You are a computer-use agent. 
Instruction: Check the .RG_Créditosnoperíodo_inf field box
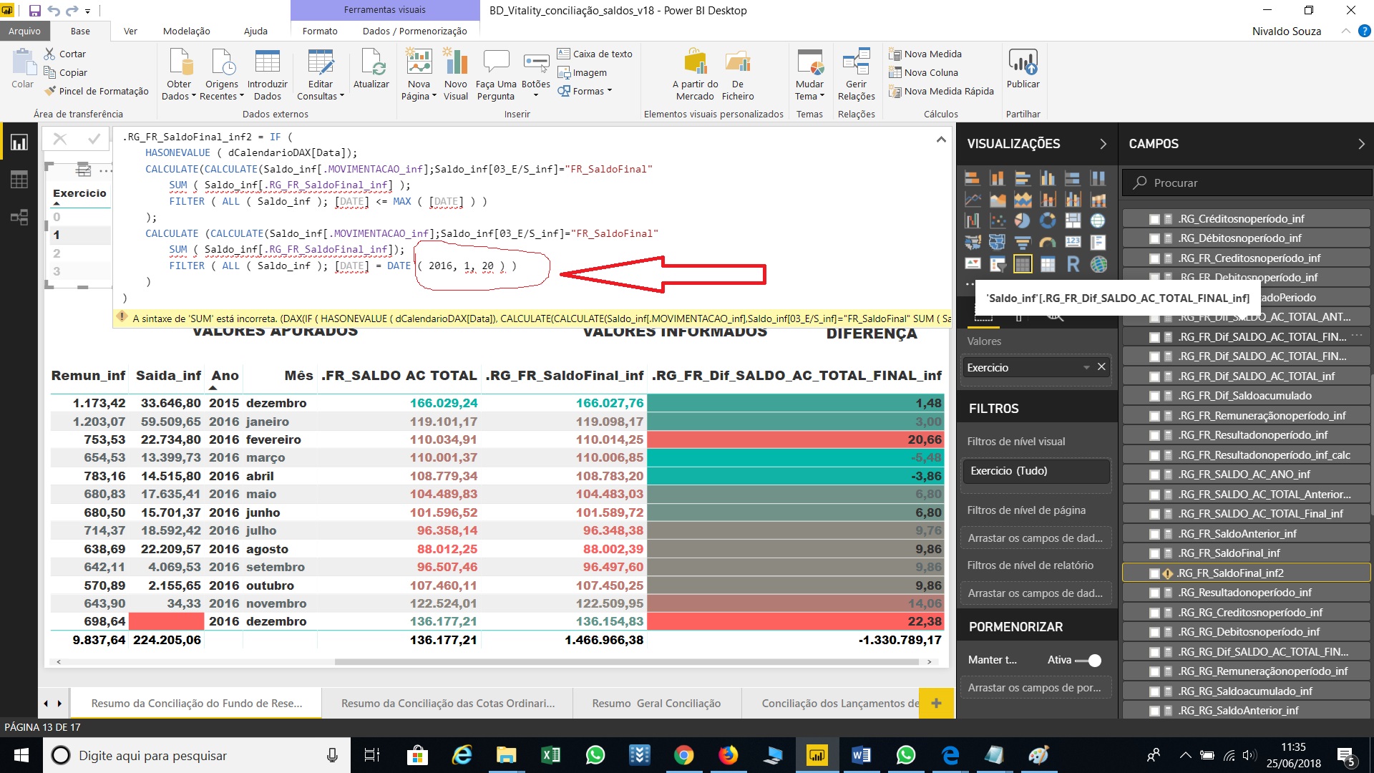click(x=1154, y=219)
